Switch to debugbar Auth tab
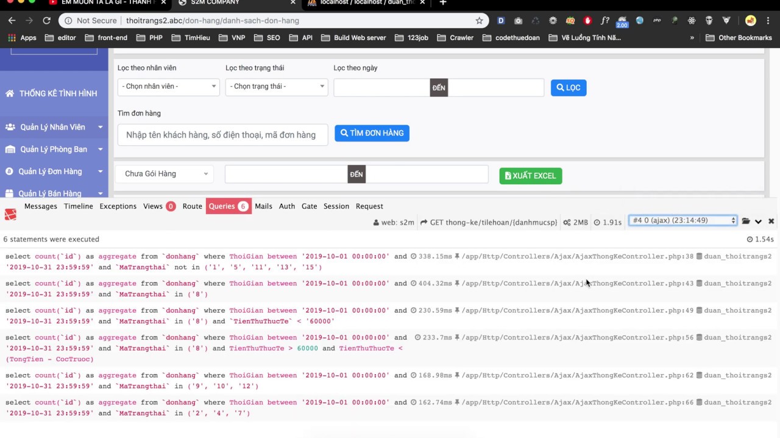This screenshot has height=438, width=780. click(287, 206)
